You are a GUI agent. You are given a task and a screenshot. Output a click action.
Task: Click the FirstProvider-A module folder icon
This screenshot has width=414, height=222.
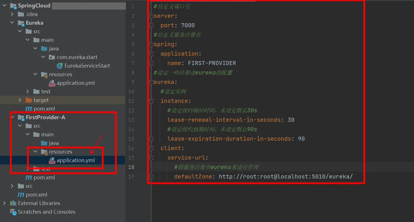click(x=21, y=117)
